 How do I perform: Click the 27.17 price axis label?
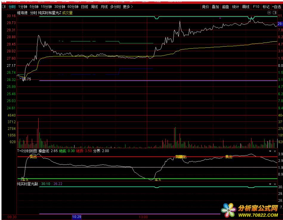[x=11, y=65]
